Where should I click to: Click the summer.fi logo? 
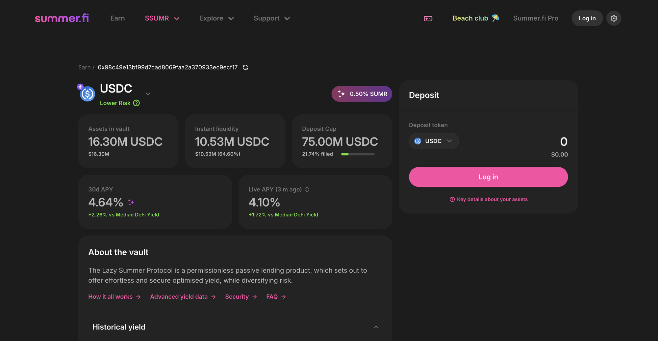[62, 18]
